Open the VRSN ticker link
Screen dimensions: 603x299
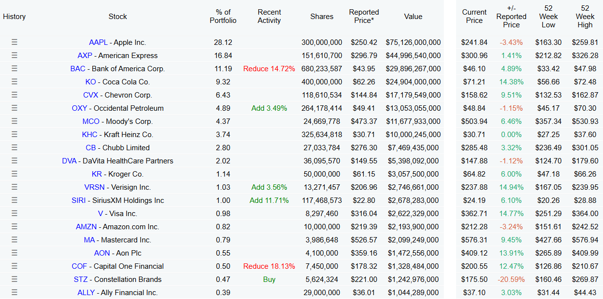(94, 187)
